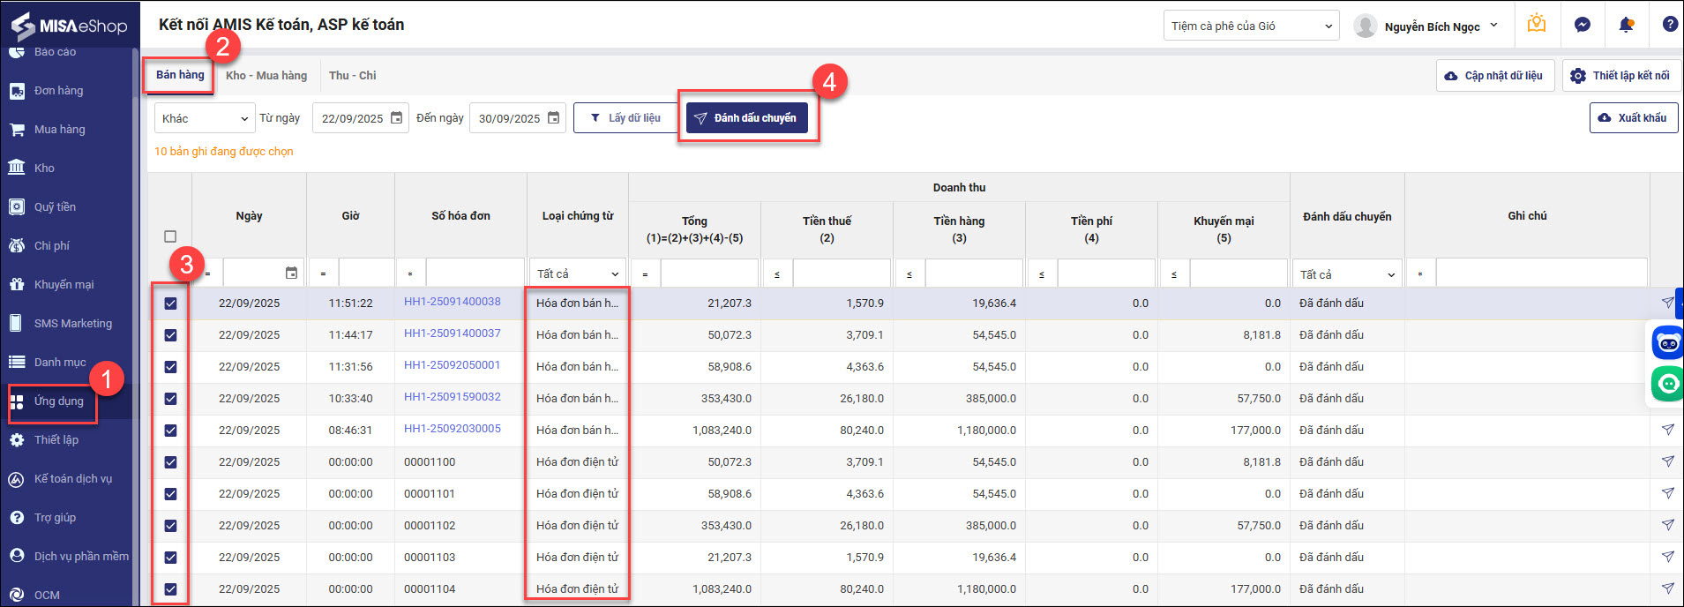Switch to the Thu - Chi tab
1684x607 pixels.
coord(352,76)
